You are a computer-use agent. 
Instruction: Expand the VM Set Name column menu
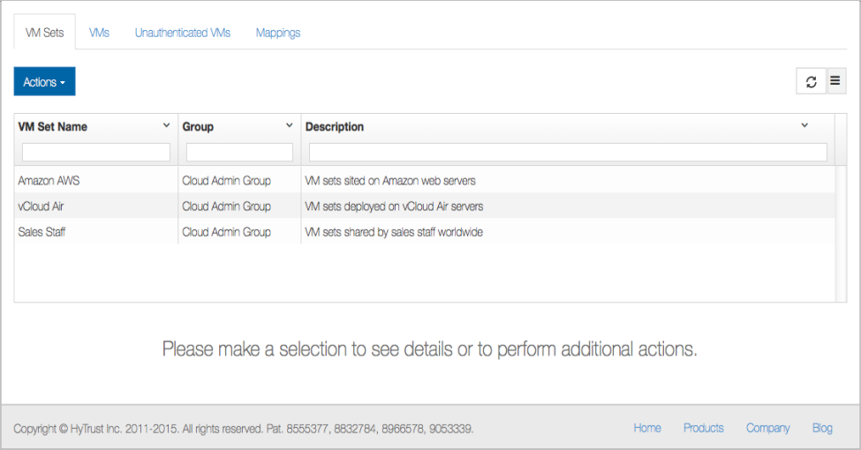pos(166,126)
